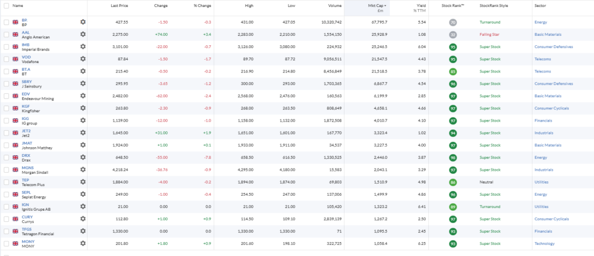The image size is (594, 256).
Task: Open gear options for Vodafone row
Action: pyautogui.click(x=83, y=58)
